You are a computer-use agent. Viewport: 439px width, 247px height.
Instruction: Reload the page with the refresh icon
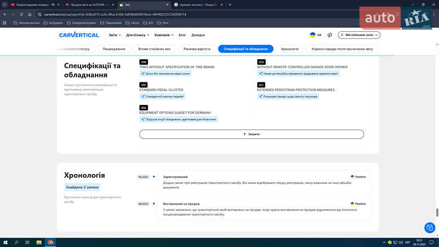click(x=21, y=14)
